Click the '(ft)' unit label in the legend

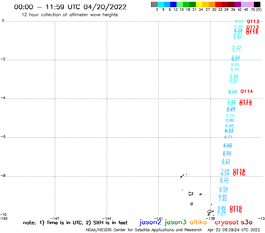[x=259, y=9]
